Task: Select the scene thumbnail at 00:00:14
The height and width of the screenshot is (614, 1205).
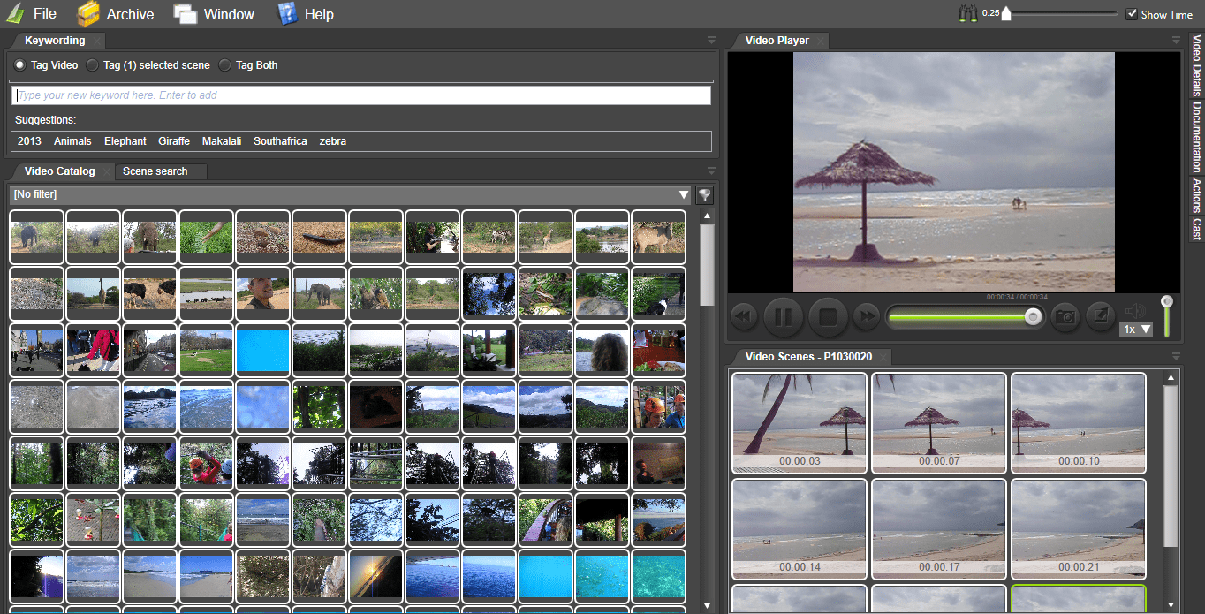Action: click(x=800, y=528)
